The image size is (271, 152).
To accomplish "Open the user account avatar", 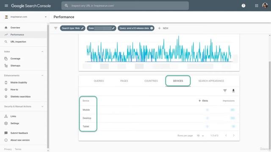I will pyautogui.click(x=265, y=5).
